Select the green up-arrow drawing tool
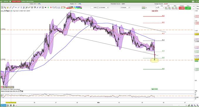The height and width of the screenshot is (107, 199). [x=48, y=8]
